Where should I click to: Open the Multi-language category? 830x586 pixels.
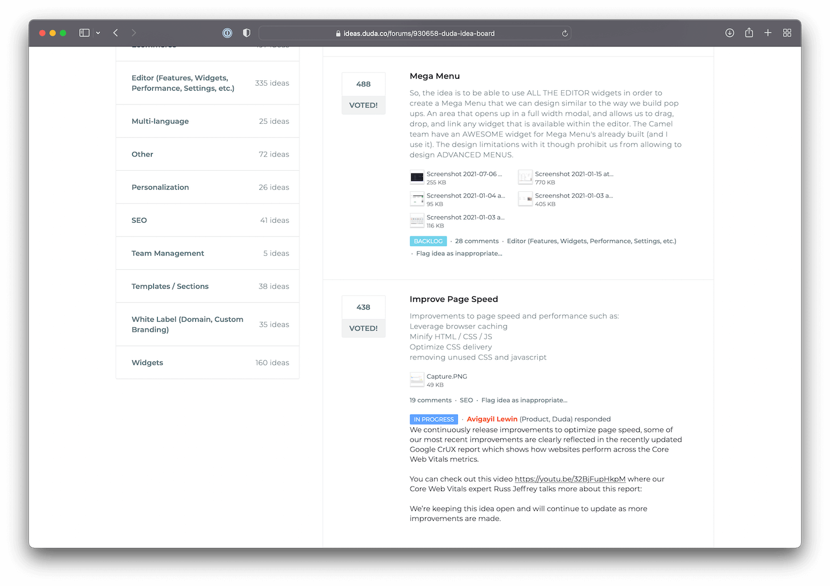point(207,121)
